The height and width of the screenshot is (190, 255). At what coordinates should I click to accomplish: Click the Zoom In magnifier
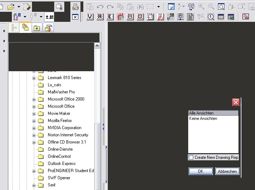coord(201,7)
